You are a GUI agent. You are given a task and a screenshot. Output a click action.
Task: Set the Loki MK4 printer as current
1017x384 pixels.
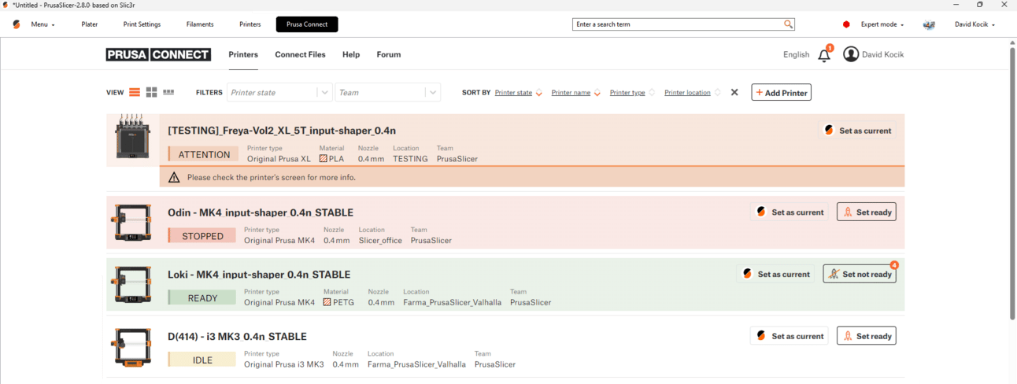775,274
